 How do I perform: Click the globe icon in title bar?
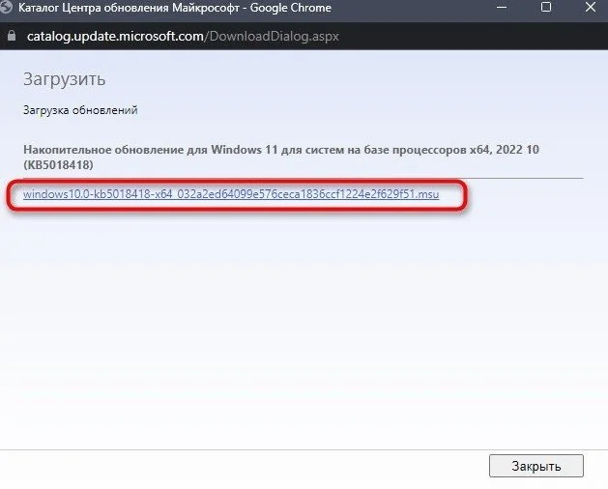(x=6, y=8)
